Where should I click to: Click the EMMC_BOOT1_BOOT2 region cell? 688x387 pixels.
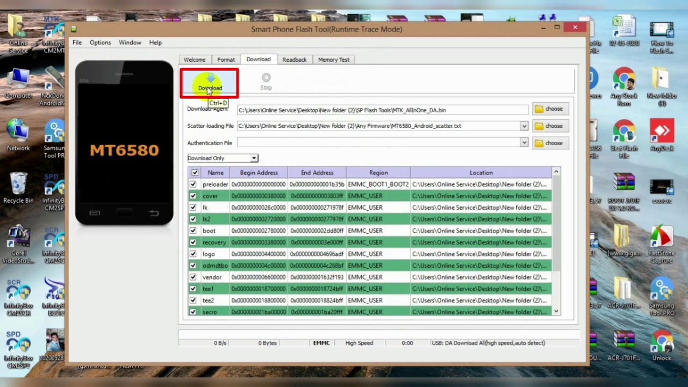(x=378, y=184)
